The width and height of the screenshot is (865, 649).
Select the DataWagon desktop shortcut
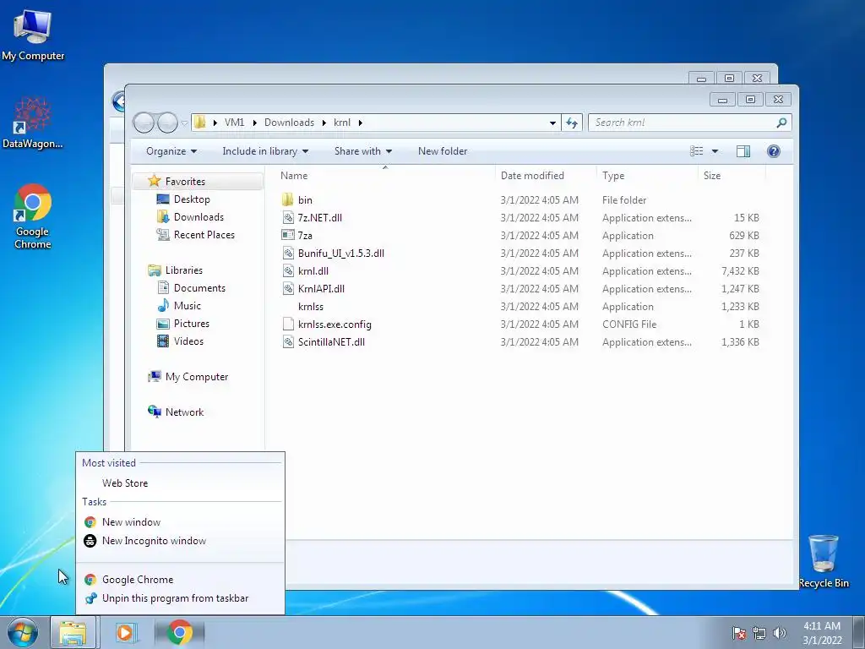(33, 123)
